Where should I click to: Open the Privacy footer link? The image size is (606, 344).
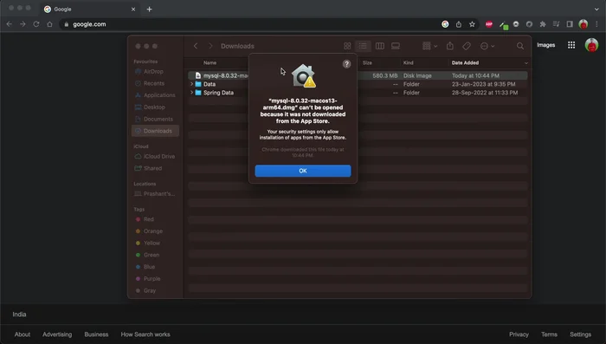click(x=519, y=334)
